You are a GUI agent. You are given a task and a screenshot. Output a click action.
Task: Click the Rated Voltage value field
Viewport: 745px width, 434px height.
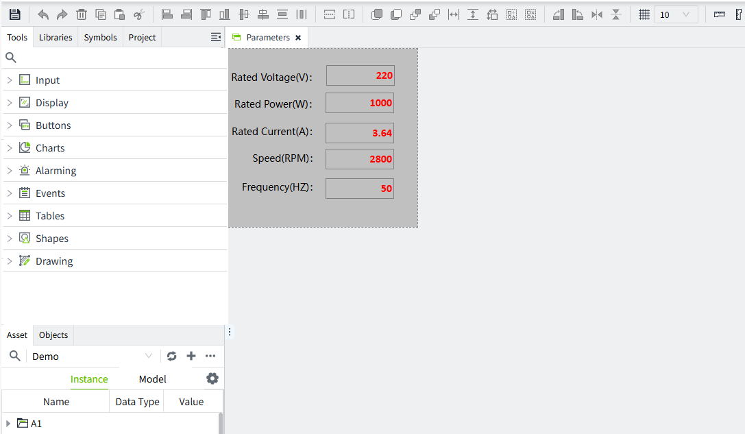pos(360,75)
